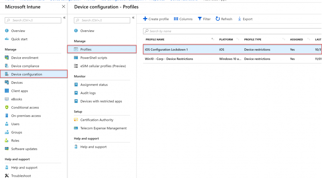322x178 pixels.
Task: Click the Help and support icon in Intune menu
Action: 7,167
